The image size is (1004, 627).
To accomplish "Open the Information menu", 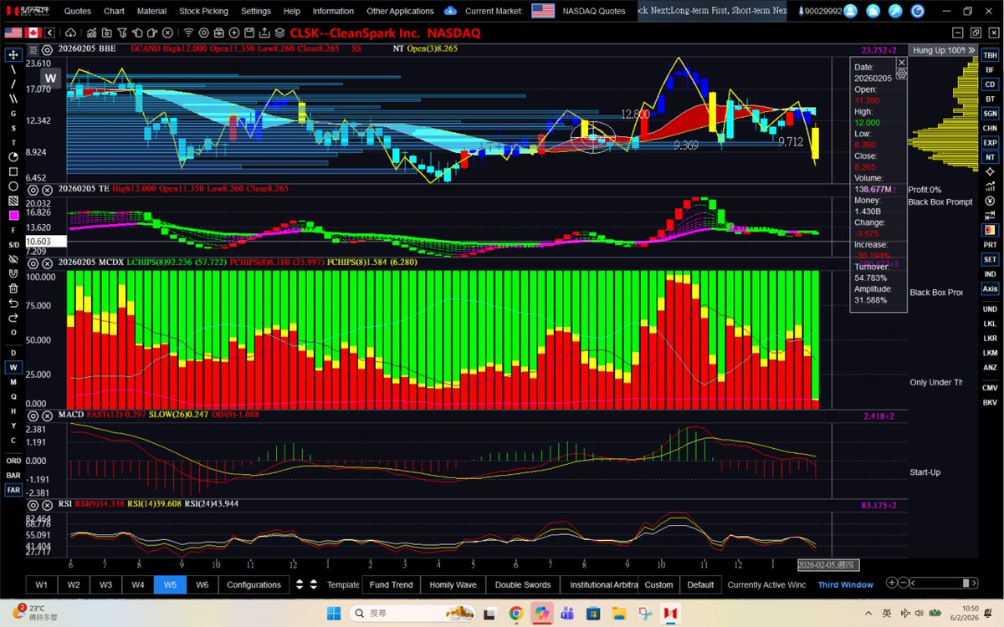I will click(x=333, y=11).
